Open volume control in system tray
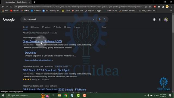This screenshot has width=174, height=98. click(157, 96)
